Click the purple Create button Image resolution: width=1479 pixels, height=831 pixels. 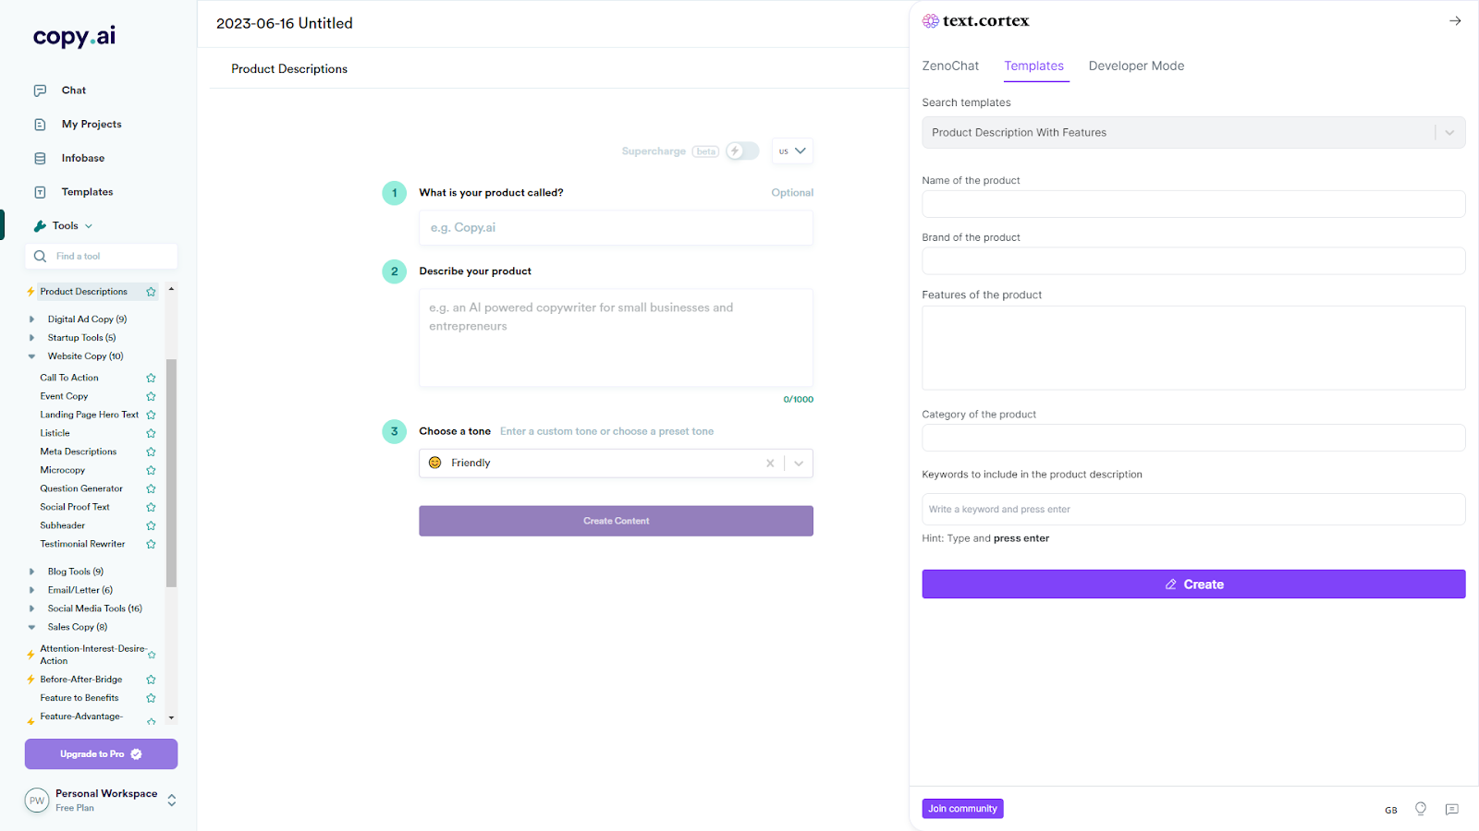coord(1193,584)
